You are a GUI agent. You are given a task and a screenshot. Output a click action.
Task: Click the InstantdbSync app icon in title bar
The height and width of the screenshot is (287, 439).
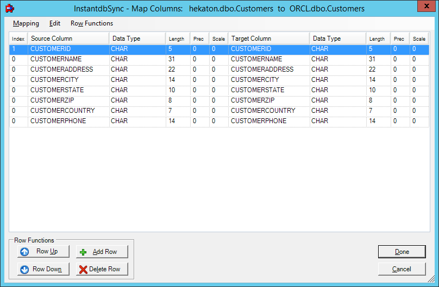[9, 9]
